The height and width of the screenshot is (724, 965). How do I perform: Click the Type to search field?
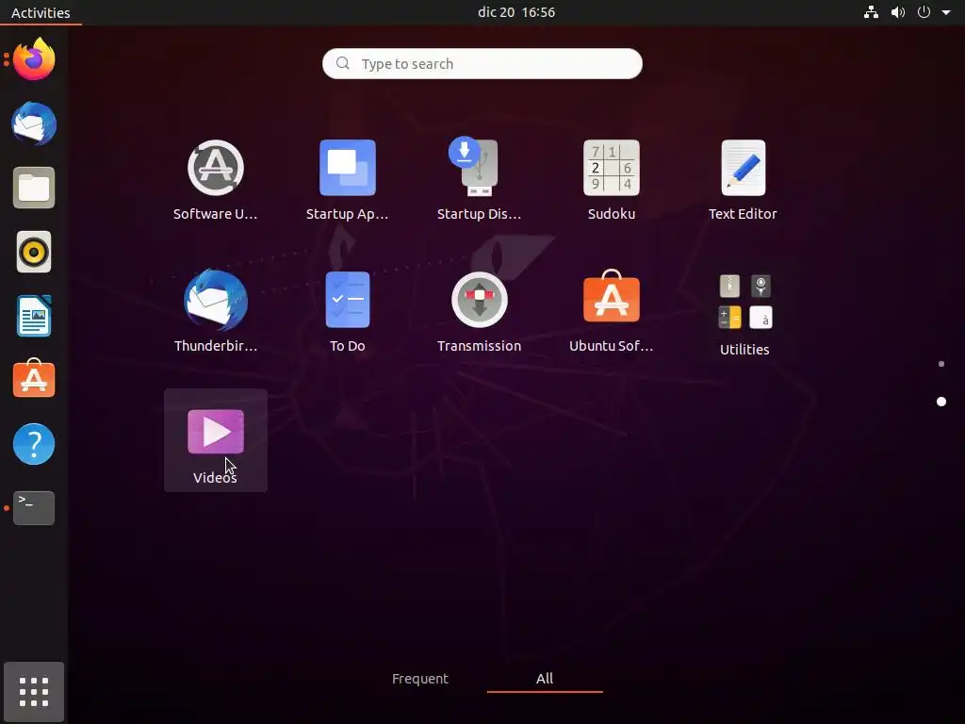[482, 63]
